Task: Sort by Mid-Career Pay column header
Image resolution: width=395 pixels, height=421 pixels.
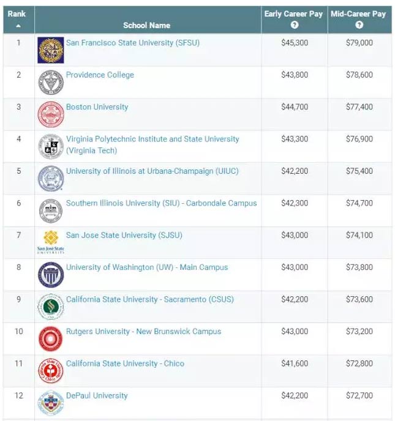Action: (x=358, y=14)
